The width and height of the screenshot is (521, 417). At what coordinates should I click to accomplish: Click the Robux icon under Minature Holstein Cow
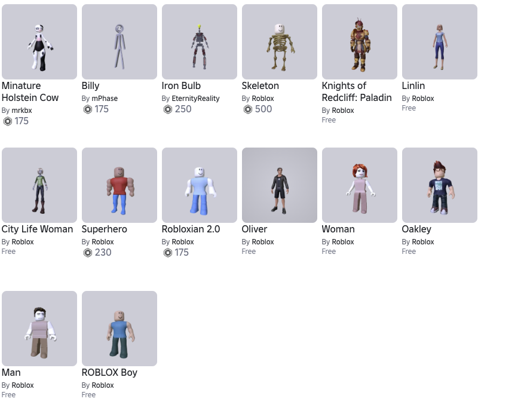tap(8, 121)
